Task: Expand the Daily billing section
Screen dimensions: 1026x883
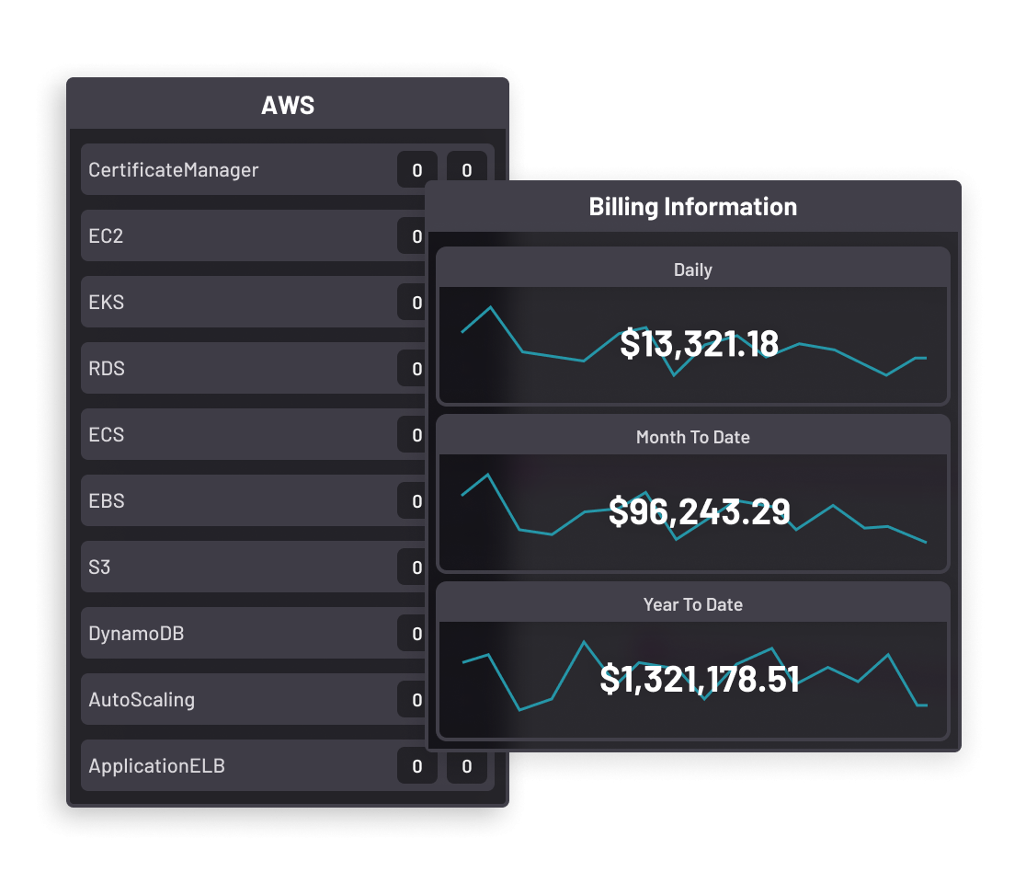Action: click(693, 269)
